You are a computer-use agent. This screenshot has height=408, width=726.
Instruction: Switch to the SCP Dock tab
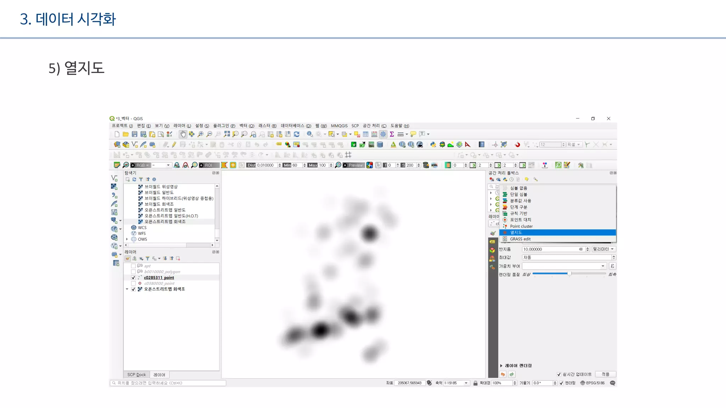click(x=136, y=375)
